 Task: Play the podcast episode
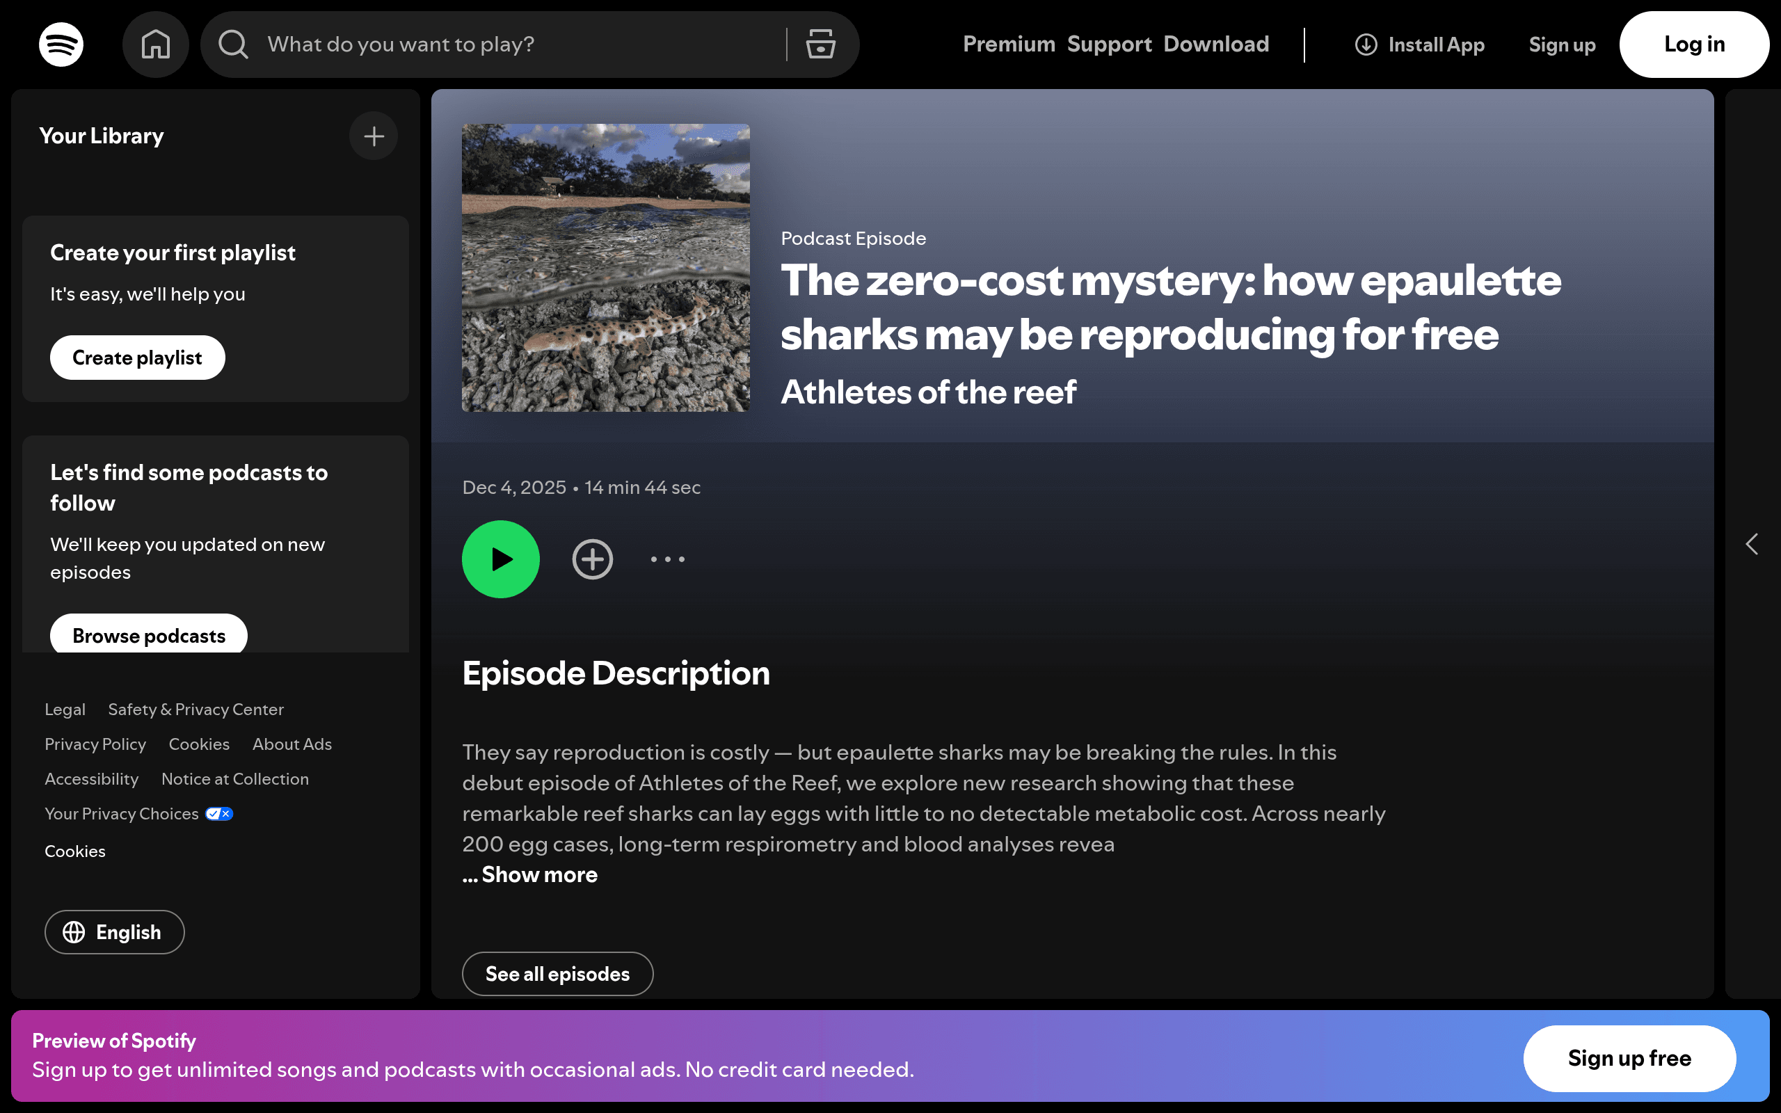pos(500,559)
